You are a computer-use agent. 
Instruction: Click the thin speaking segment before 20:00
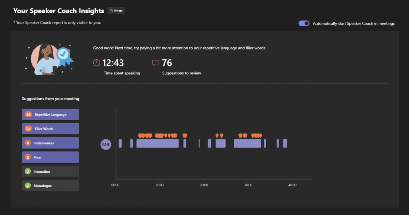(199, 143)
